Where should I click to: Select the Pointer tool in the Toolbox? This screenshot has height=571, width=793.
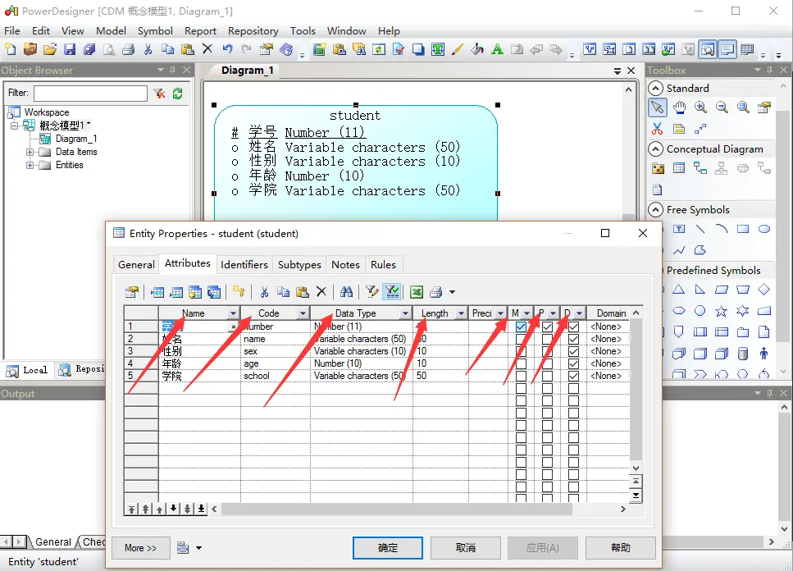[x=657, y=107]
